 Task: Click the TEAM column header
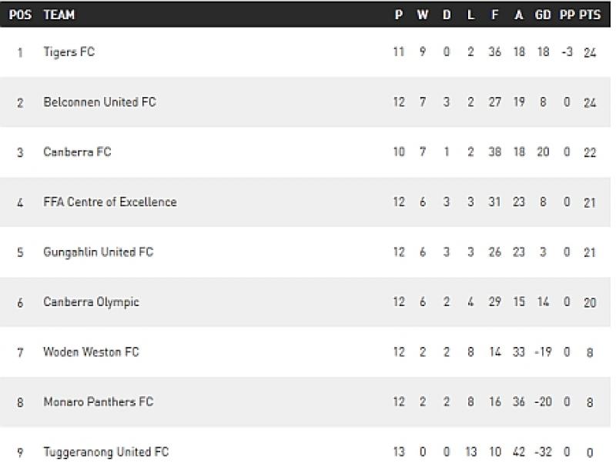[59, 15]
